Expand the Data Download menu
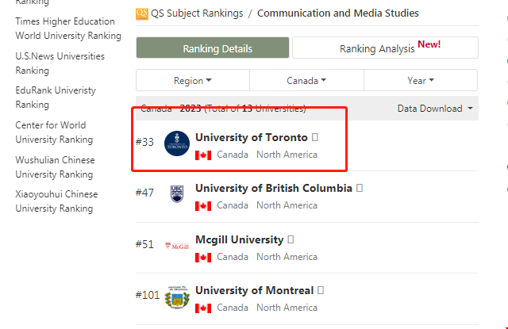 [x=435, y=109]
